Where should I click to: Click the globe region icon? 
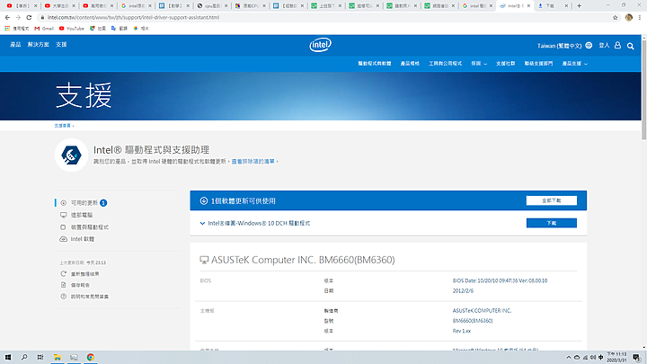pyautogui.click(x=589, y=46)
